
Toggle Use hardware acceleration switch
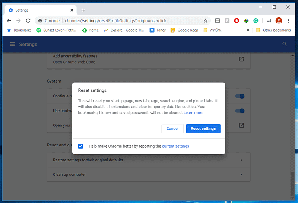240,110
